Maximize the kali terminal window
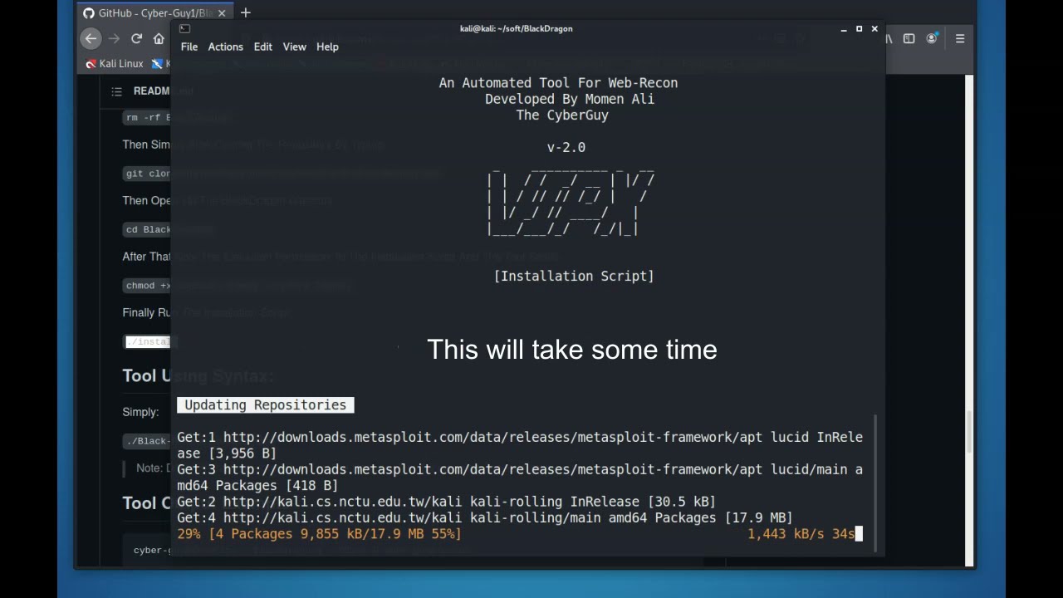The image size is (1063, 598). coord(859,29)
